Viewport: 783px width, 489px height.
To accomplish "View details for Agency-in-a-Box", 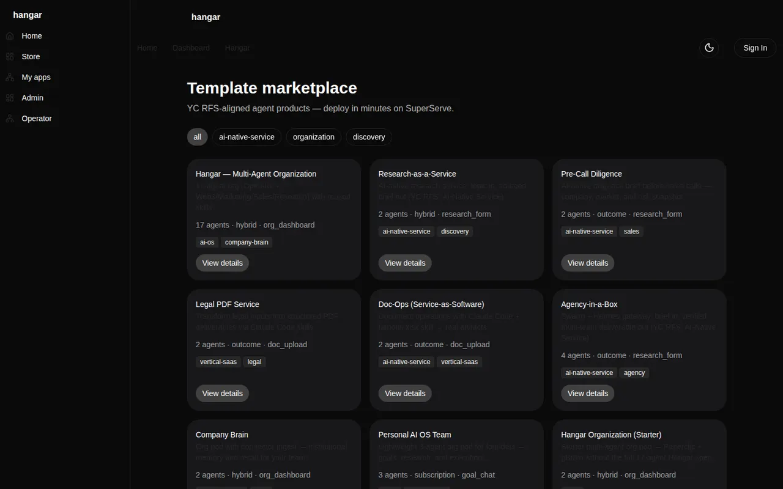I will 588,393.
